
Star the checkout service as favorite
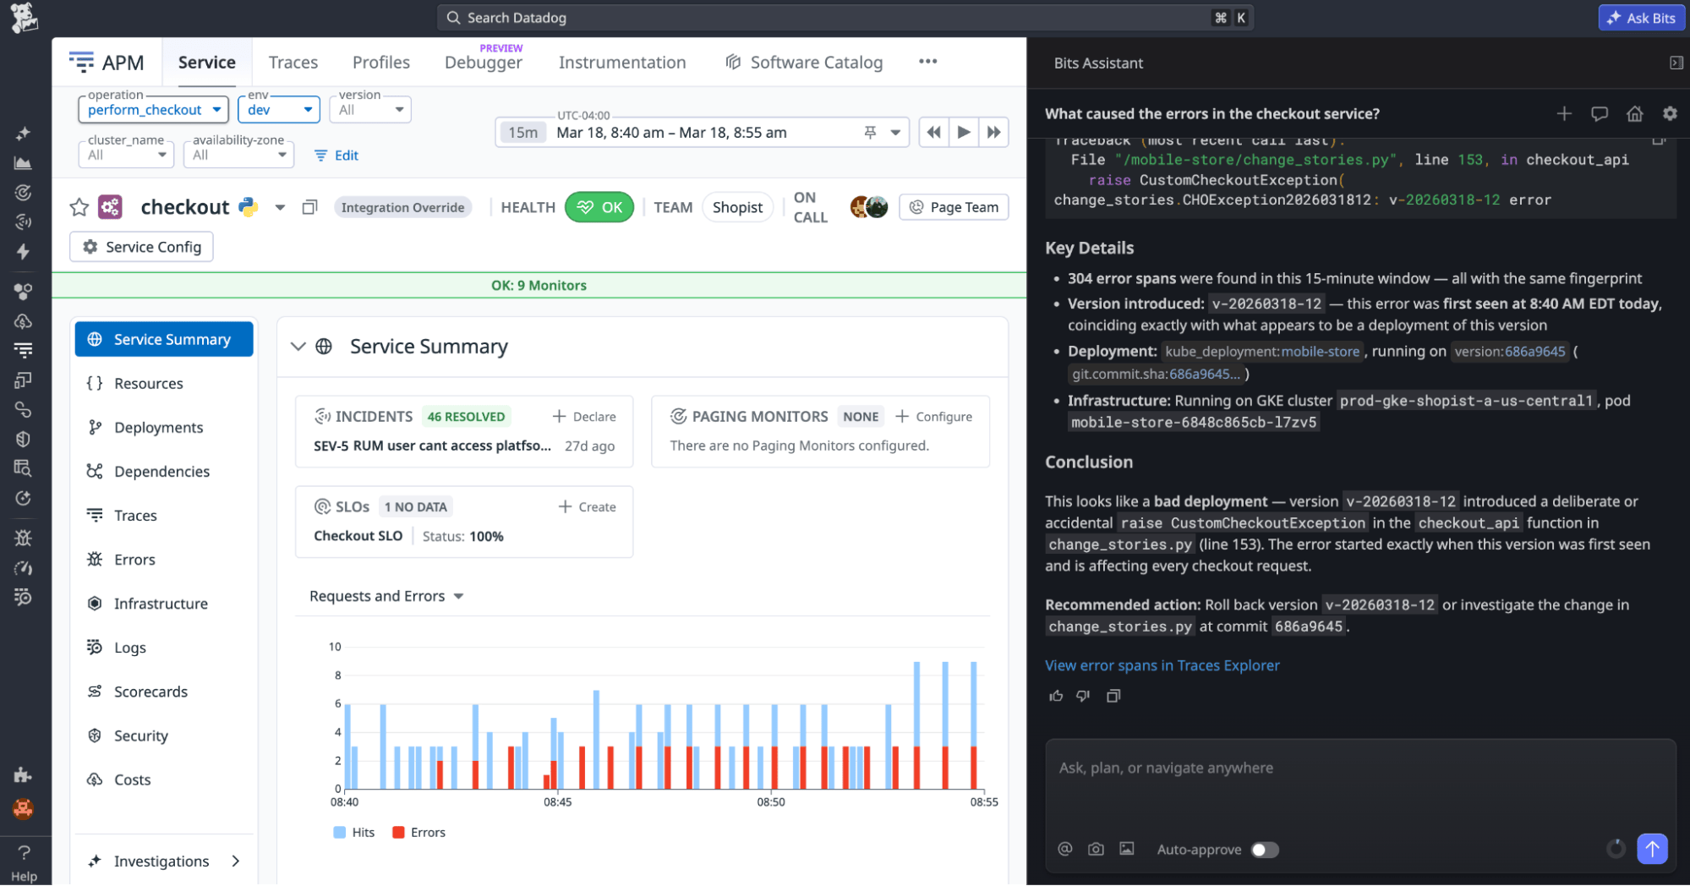(x=79, y=207)
